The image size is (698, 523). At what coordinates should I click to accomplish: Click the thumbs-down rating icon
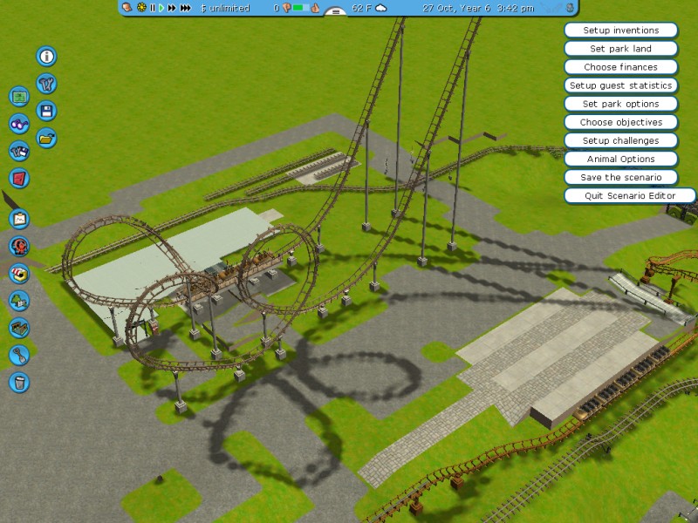click(287, 8)
